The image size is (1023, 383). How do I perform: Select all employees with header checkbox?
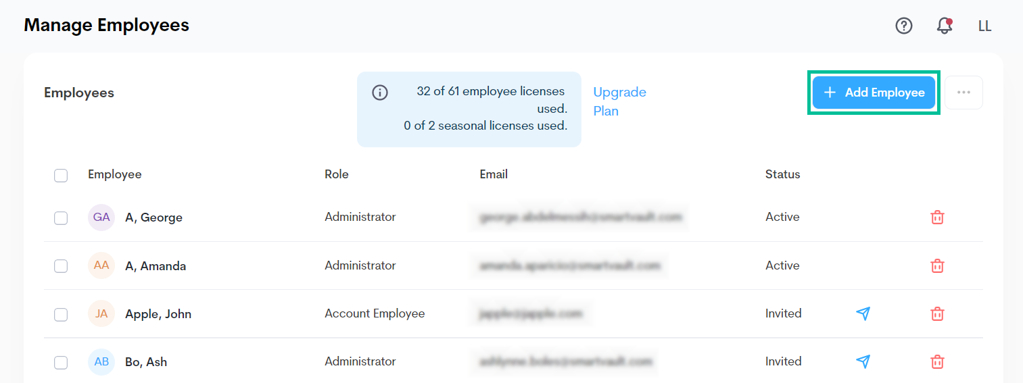(x=61, y=176)
